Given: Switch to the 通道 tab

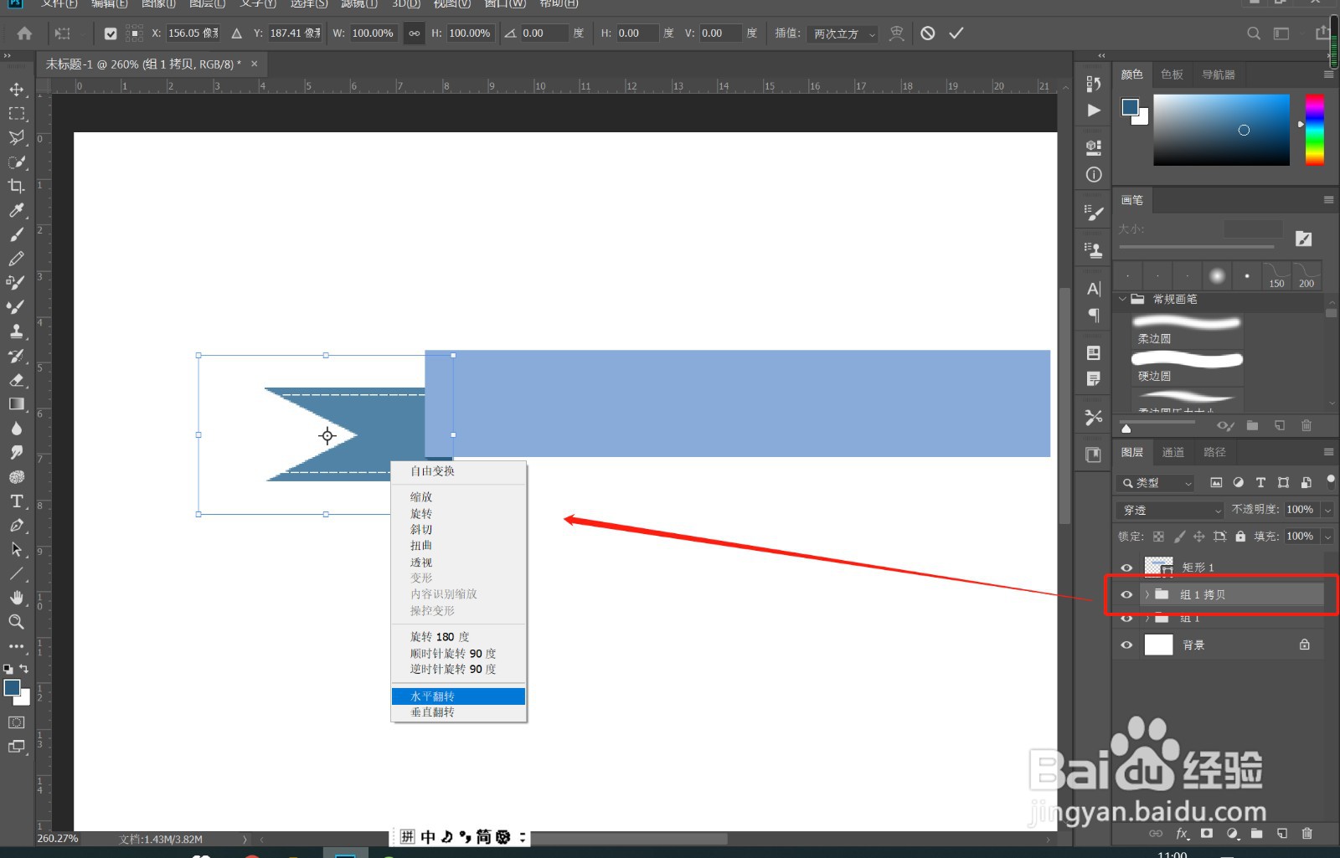Looking at the screenshot, I should [x=1173, y=452].
